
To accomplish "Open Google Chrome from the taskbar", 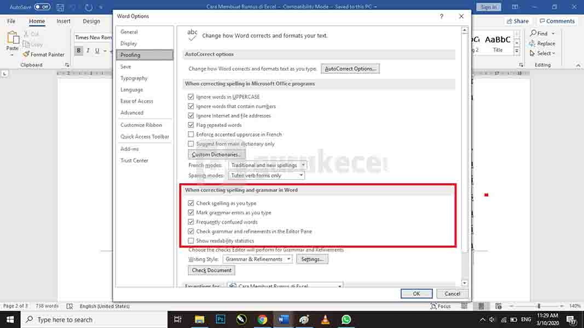I will point(262,319).
